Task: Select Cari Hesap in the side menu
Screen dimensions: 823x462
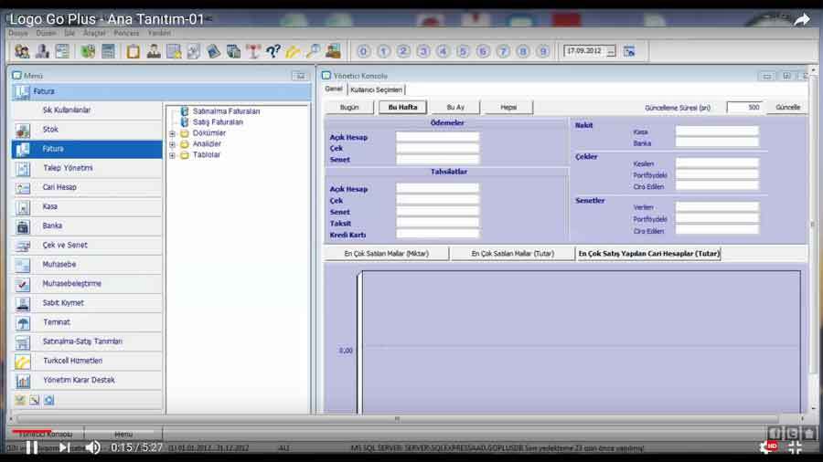Action: point(87,187)
